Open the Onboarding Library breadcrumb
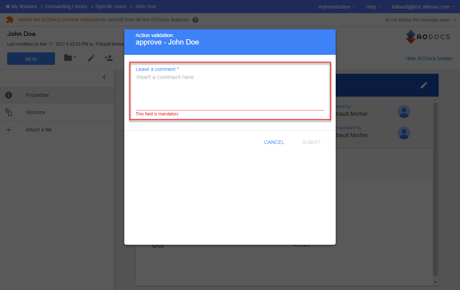Screen dimensions: 460x290 66,6
